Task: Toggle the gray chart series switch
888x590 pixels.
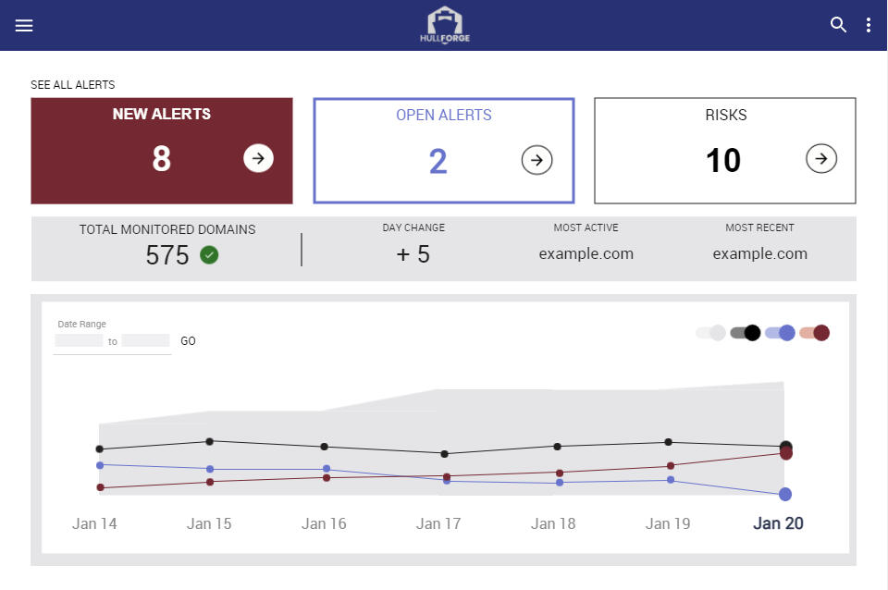Action: coord(710,333)
